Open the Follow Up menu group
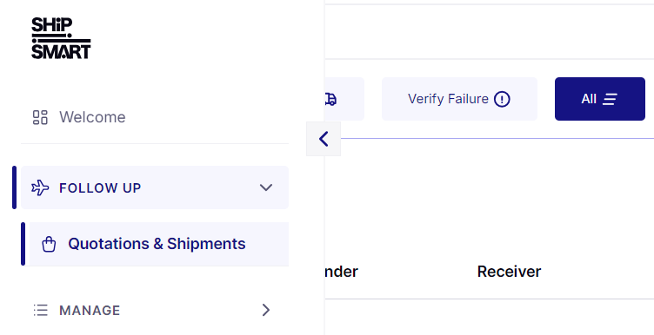Viewport: 654px width, 335px height. [x=155, y=187]
